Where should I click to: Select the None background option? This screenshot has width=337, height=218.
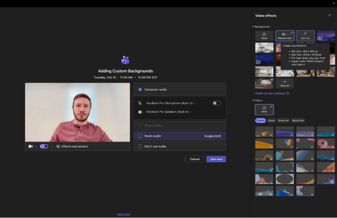coord(264,36)
